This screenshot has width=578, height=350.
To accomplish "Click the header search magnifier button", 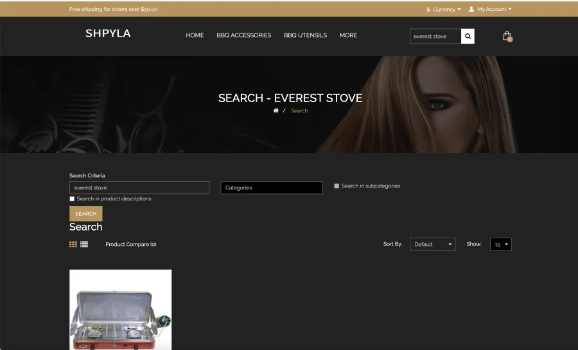I will point(468,36).
